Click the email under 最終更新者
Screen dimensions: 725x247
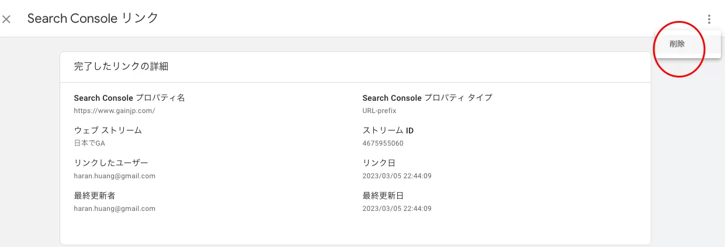[115, 209]
